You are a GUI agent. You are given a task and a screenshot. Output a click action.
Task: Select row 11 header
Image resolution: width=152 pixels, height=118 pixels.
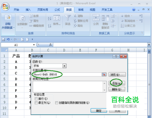pyautogui.click(x=4, y=114)
